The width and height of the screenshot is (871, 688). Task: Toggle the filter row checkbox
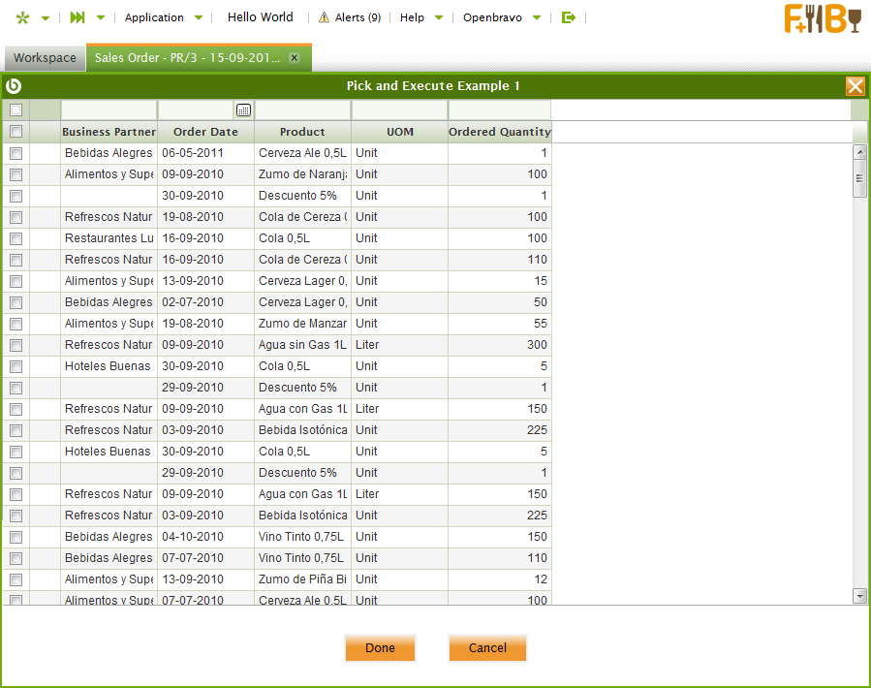[x=16, y=110]
